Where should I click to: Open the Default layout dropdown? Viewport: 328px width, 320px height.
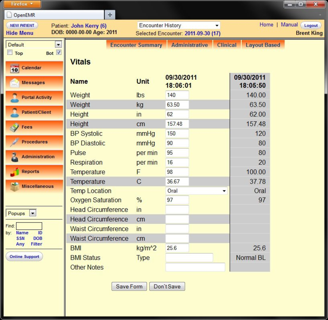[x=34, y=44]
